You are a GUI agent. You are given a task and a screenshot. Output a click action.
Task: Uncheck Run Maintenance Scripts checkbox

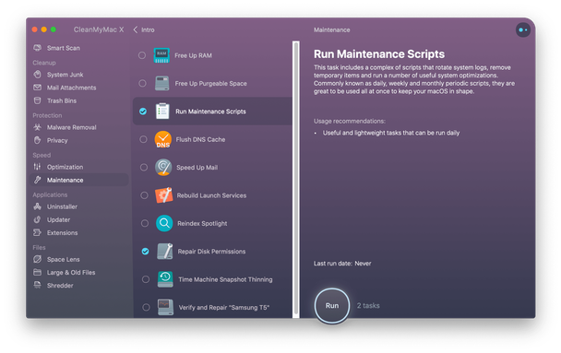point(143,112)
